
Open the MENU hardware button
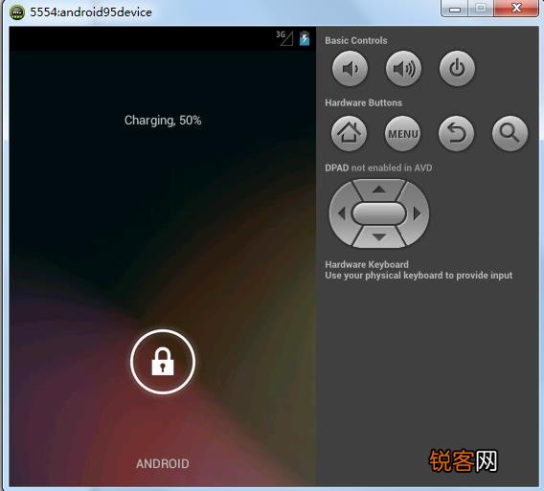[x=402, y=133]
